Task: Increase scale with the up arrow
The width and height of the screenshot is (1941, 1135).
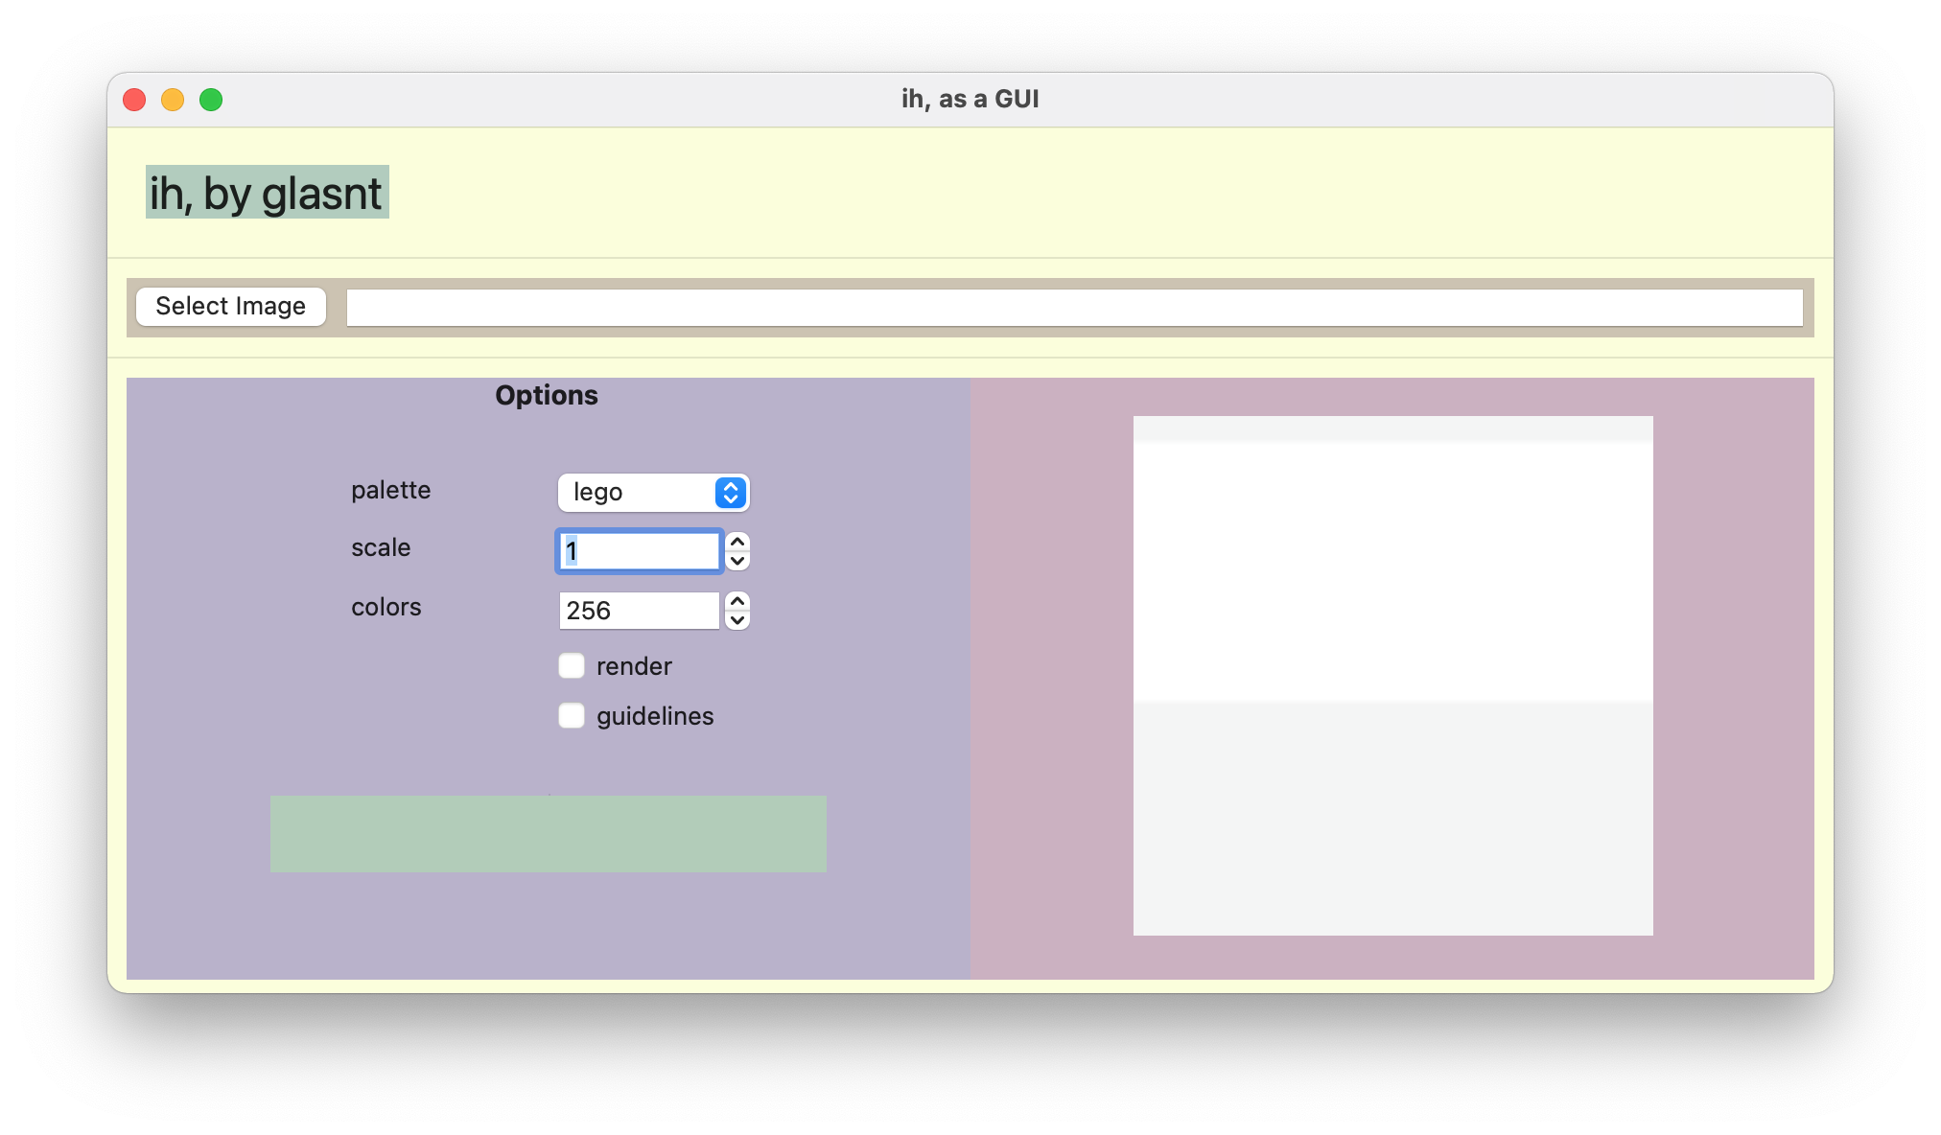Action: (x=737, y=542)
